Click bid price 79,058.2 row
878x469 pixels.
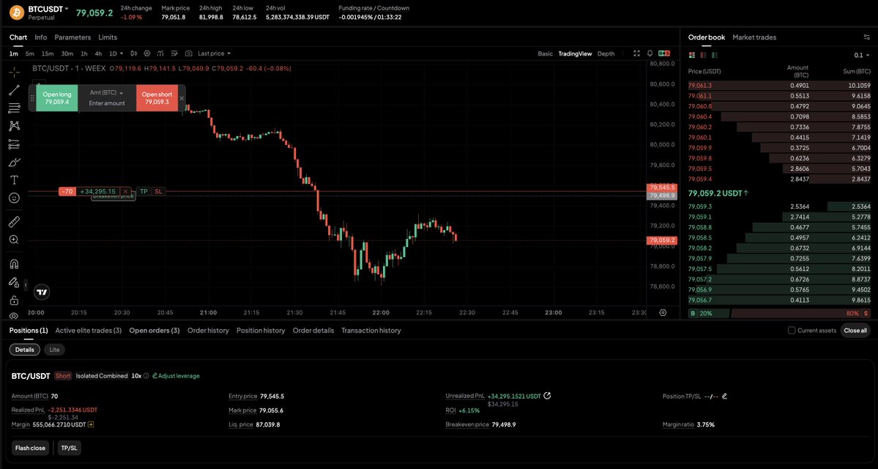pyautogui.click(x=779, y=248)
